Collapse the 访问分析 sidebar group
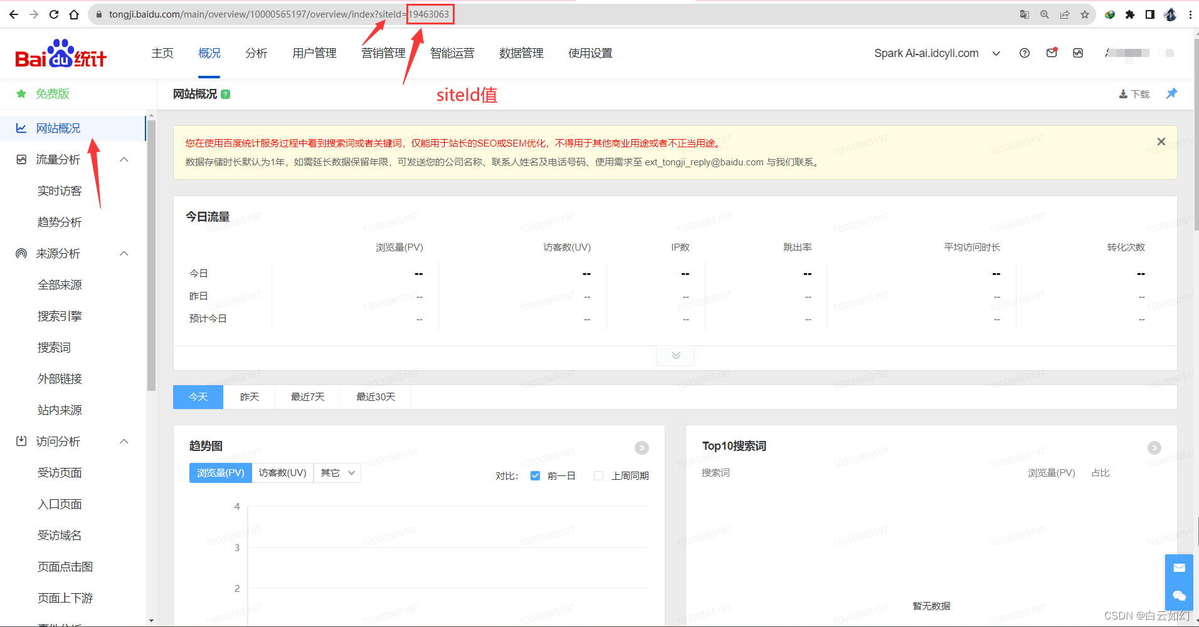 pyautogui.click(x=124, y=442)
